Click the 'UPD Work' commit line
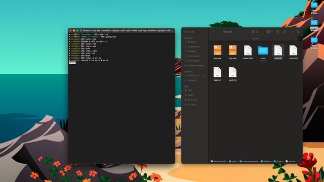Screen dimensions: 324x182 [80, 56]
